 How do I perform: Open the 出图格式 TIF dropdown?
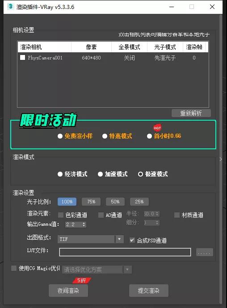click(x=91, y=239)
